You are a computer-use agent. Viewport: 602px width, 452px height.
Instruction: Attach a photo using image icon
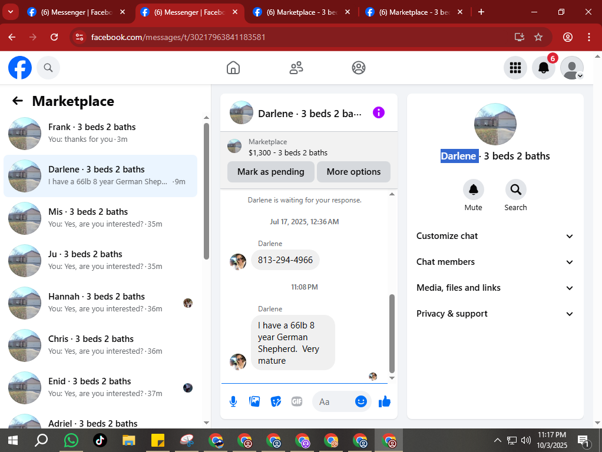(254, 402)
